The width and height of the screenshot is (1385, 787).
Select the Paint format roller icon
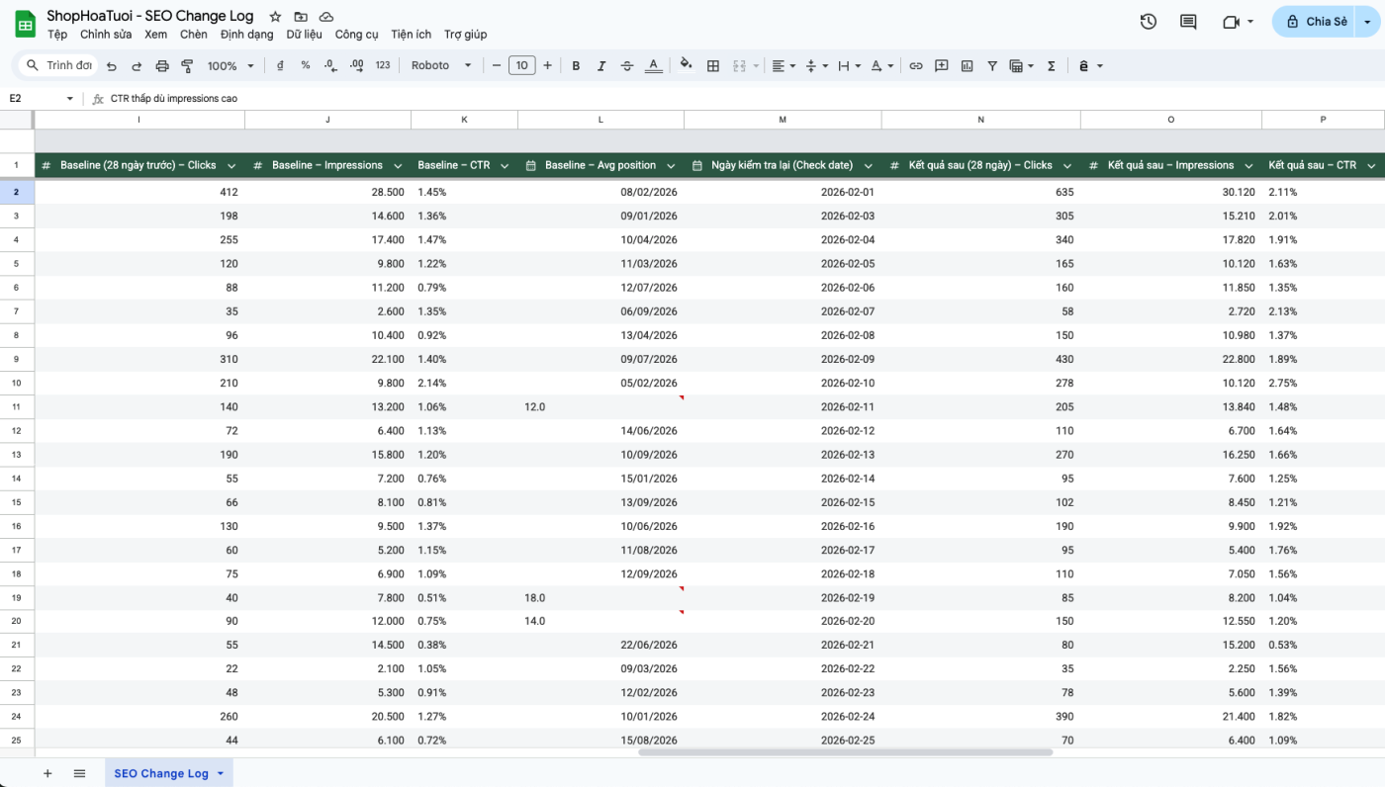coord(187,66)
